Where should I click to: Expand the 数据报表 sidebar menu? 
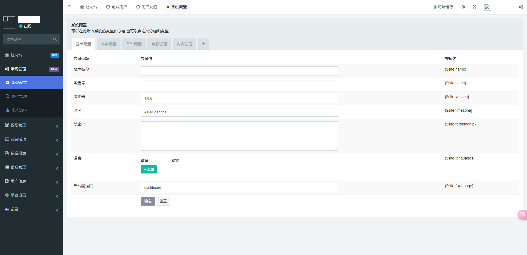(32, 153)
